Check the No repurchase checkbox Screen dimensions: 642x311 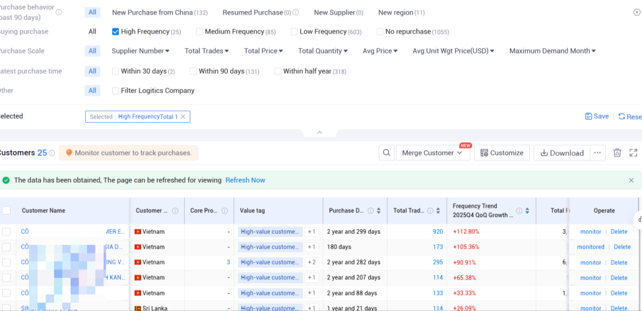380,32
